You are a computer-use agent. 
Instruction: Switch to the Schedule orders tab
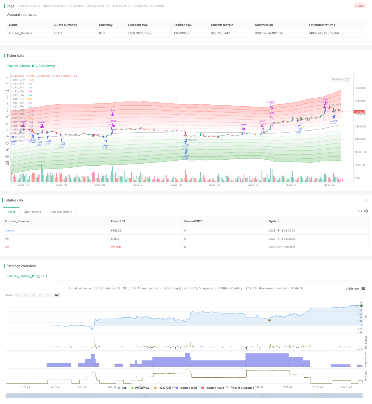click(61, 212)
